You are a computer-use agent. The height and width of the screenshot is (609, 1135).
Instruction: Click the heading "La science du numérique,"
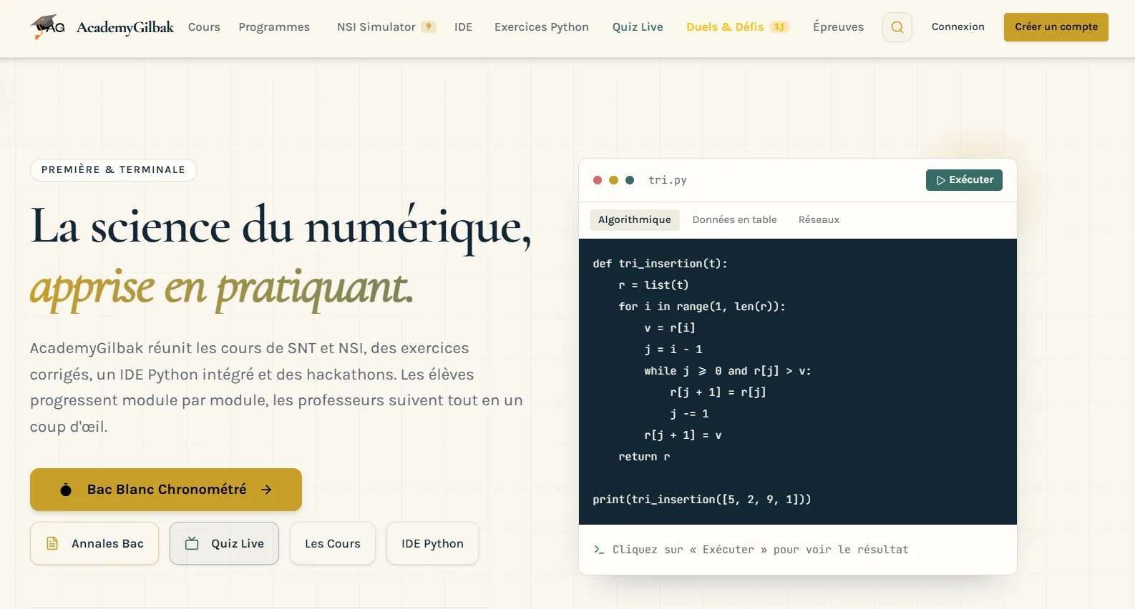coord(281,227)
